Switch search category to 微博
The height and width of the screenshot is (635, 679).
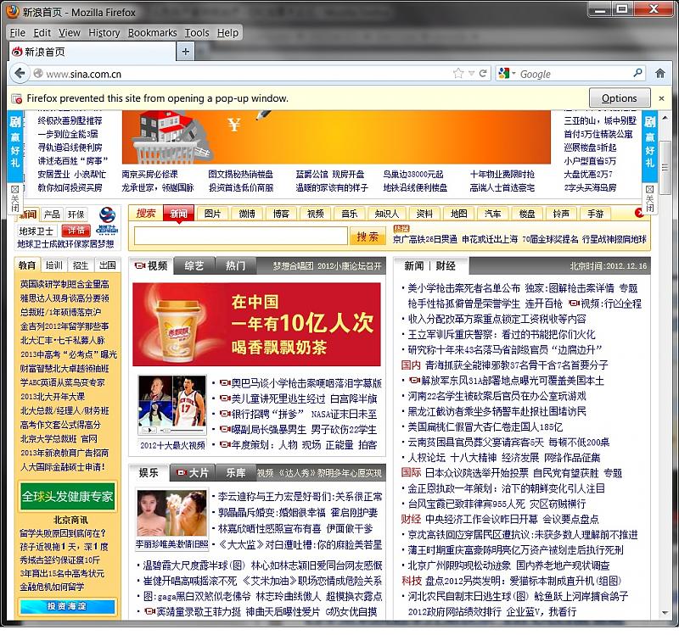pyautogui.click(x=247, y=214)
